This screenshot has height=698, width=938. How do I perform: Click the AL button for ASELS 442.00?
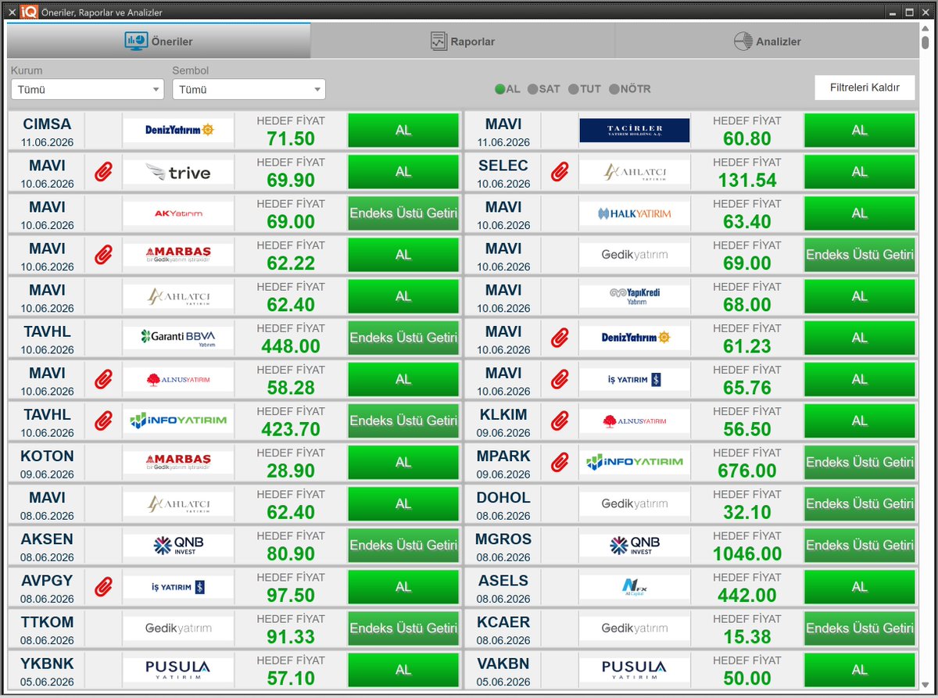click(860, 586)
